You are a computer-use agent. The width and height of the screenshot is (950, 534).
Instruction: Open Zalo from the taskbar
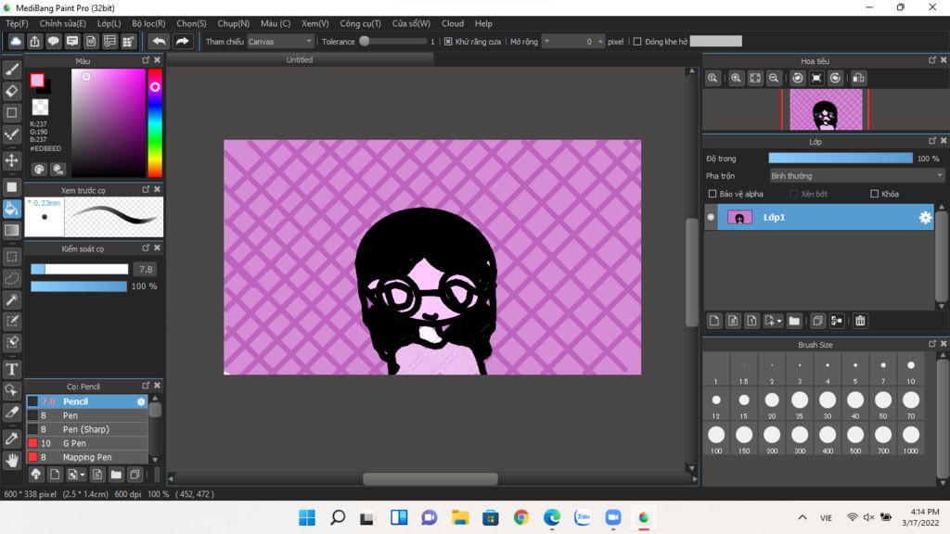(x=583, y=517)
